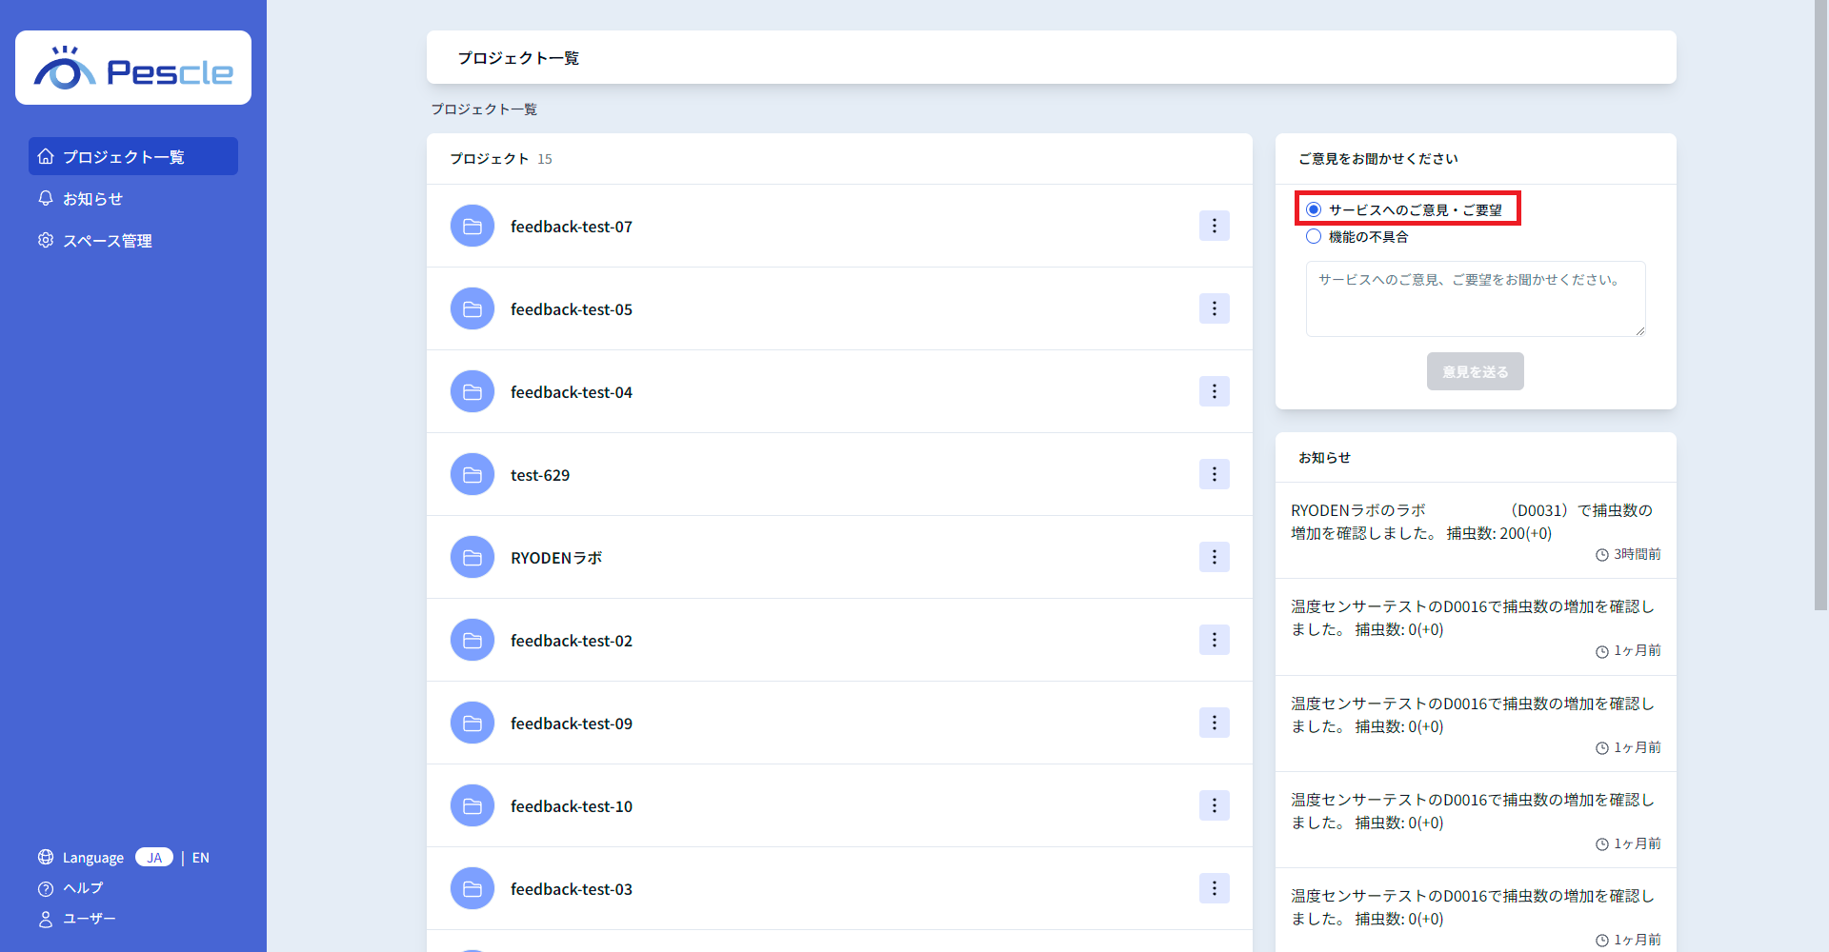
Task: Click the help question mark icon
Action: pos(46,888)
